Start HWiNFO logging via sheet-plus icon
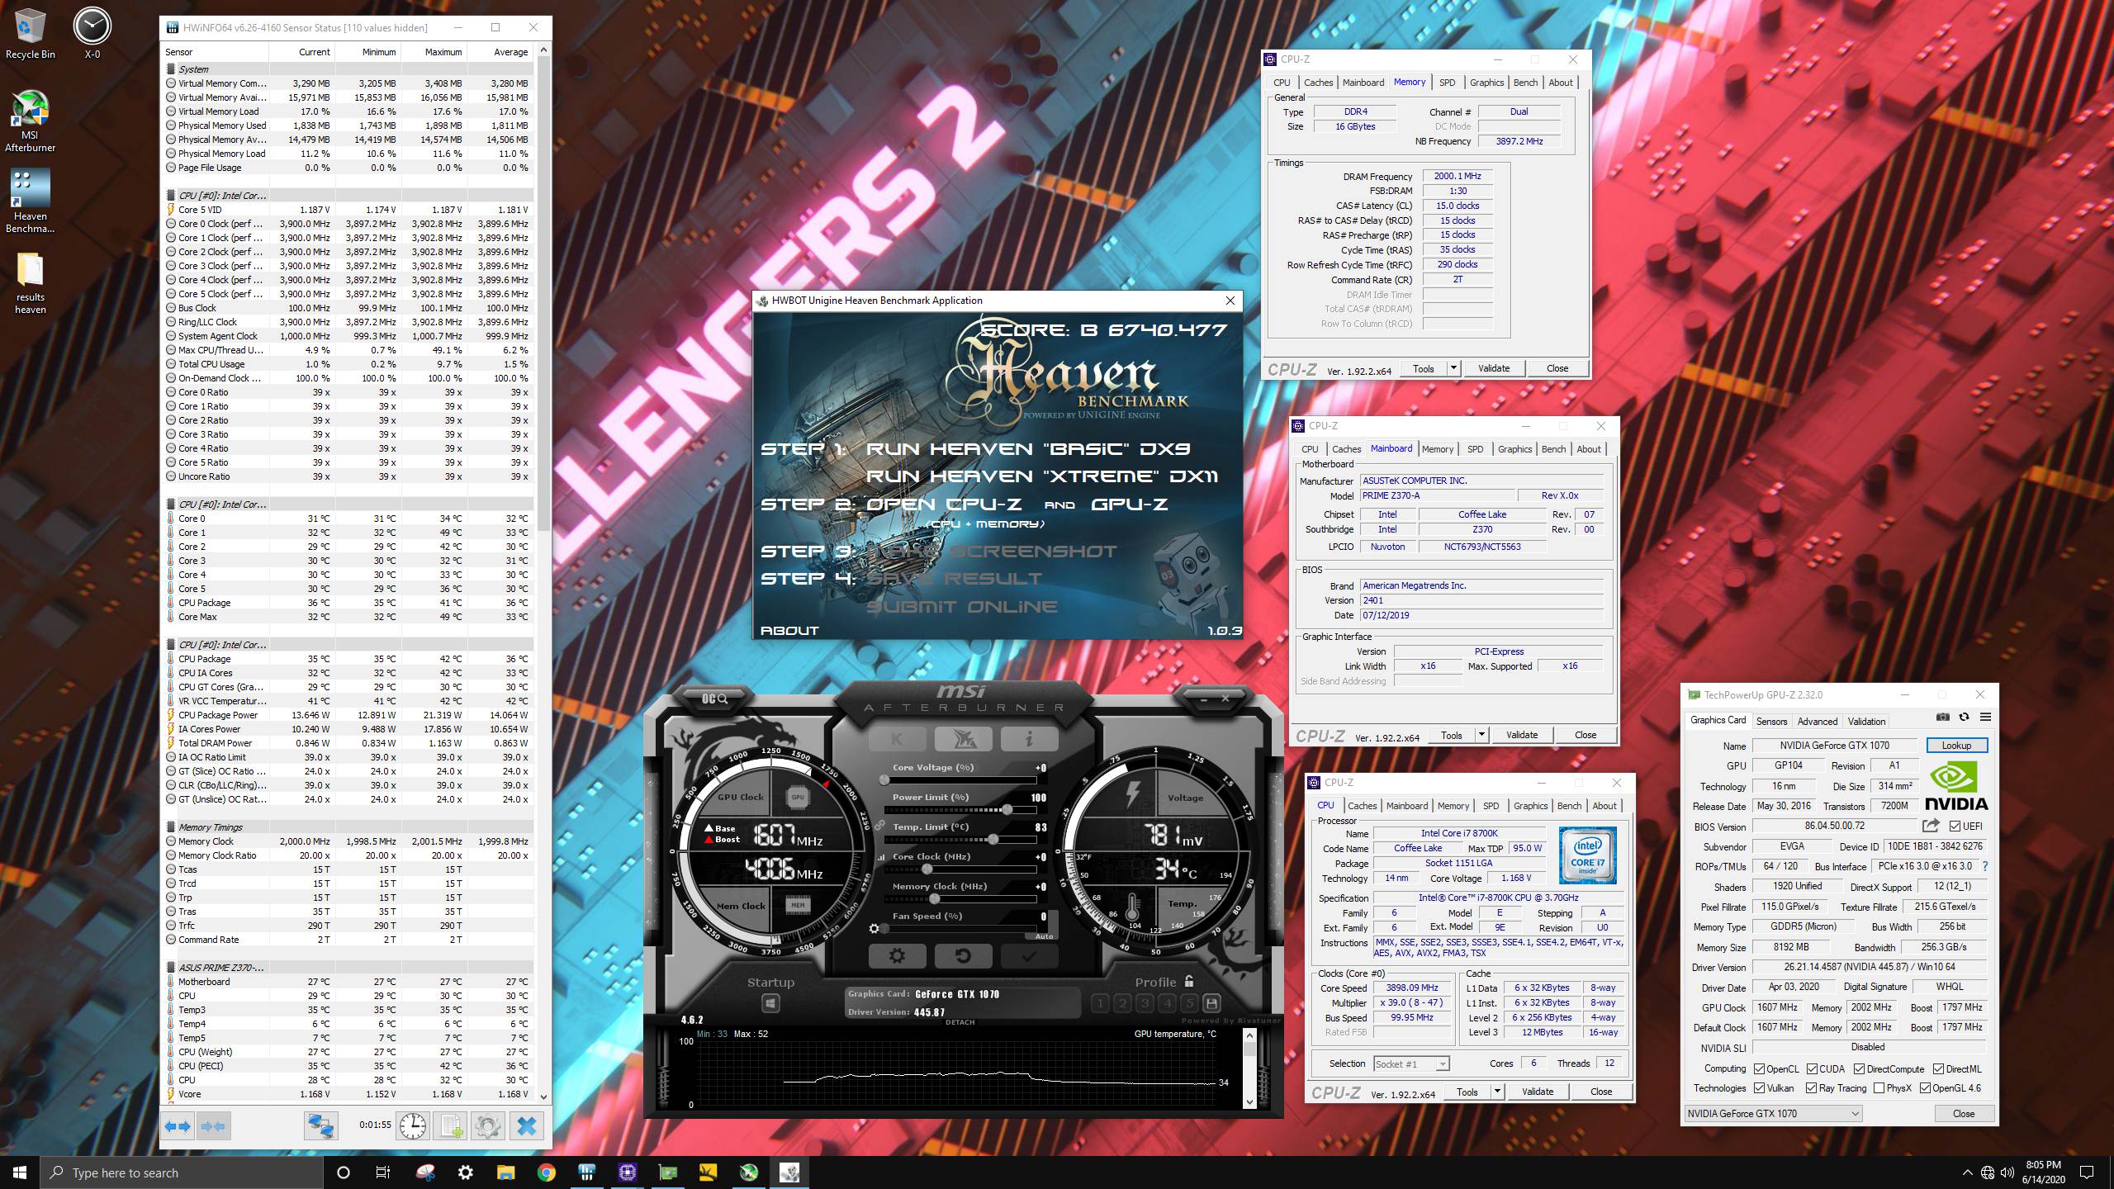Viewport: 2114px width, 1189px height. click(x=451, y=1126)
